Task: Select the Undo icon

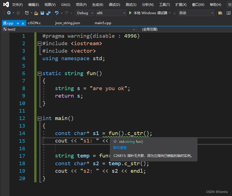Action: coord(56,12)
